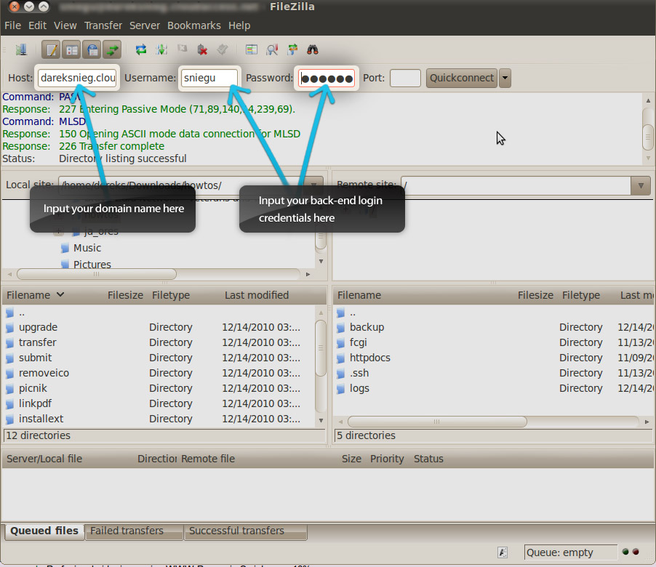The height and width of the screenshot is (567, 656).
Task: Open the Site Manager icon
Action: [20, 49]
